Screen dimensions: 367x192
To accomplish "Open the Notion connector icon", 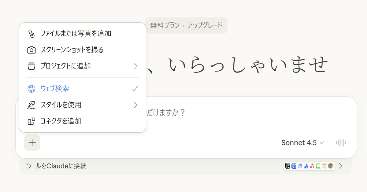I will point(288,166).
